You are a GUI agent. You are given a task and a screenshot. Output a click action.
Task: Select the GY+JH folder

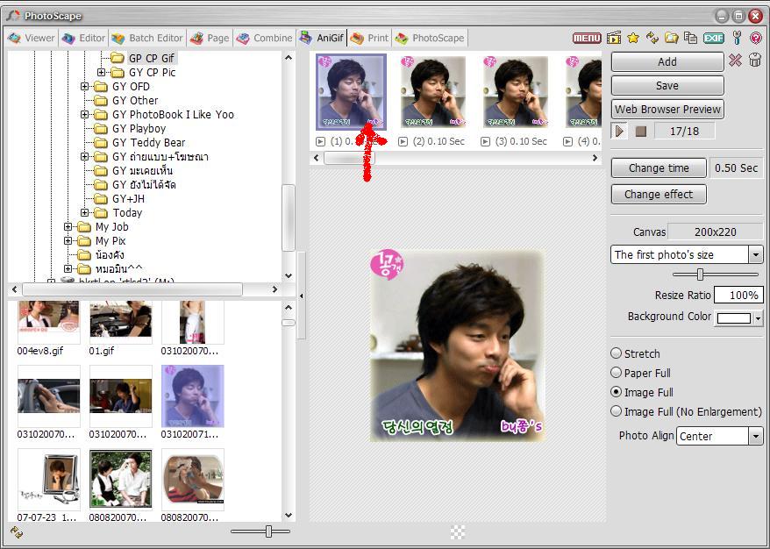(128, 199)
